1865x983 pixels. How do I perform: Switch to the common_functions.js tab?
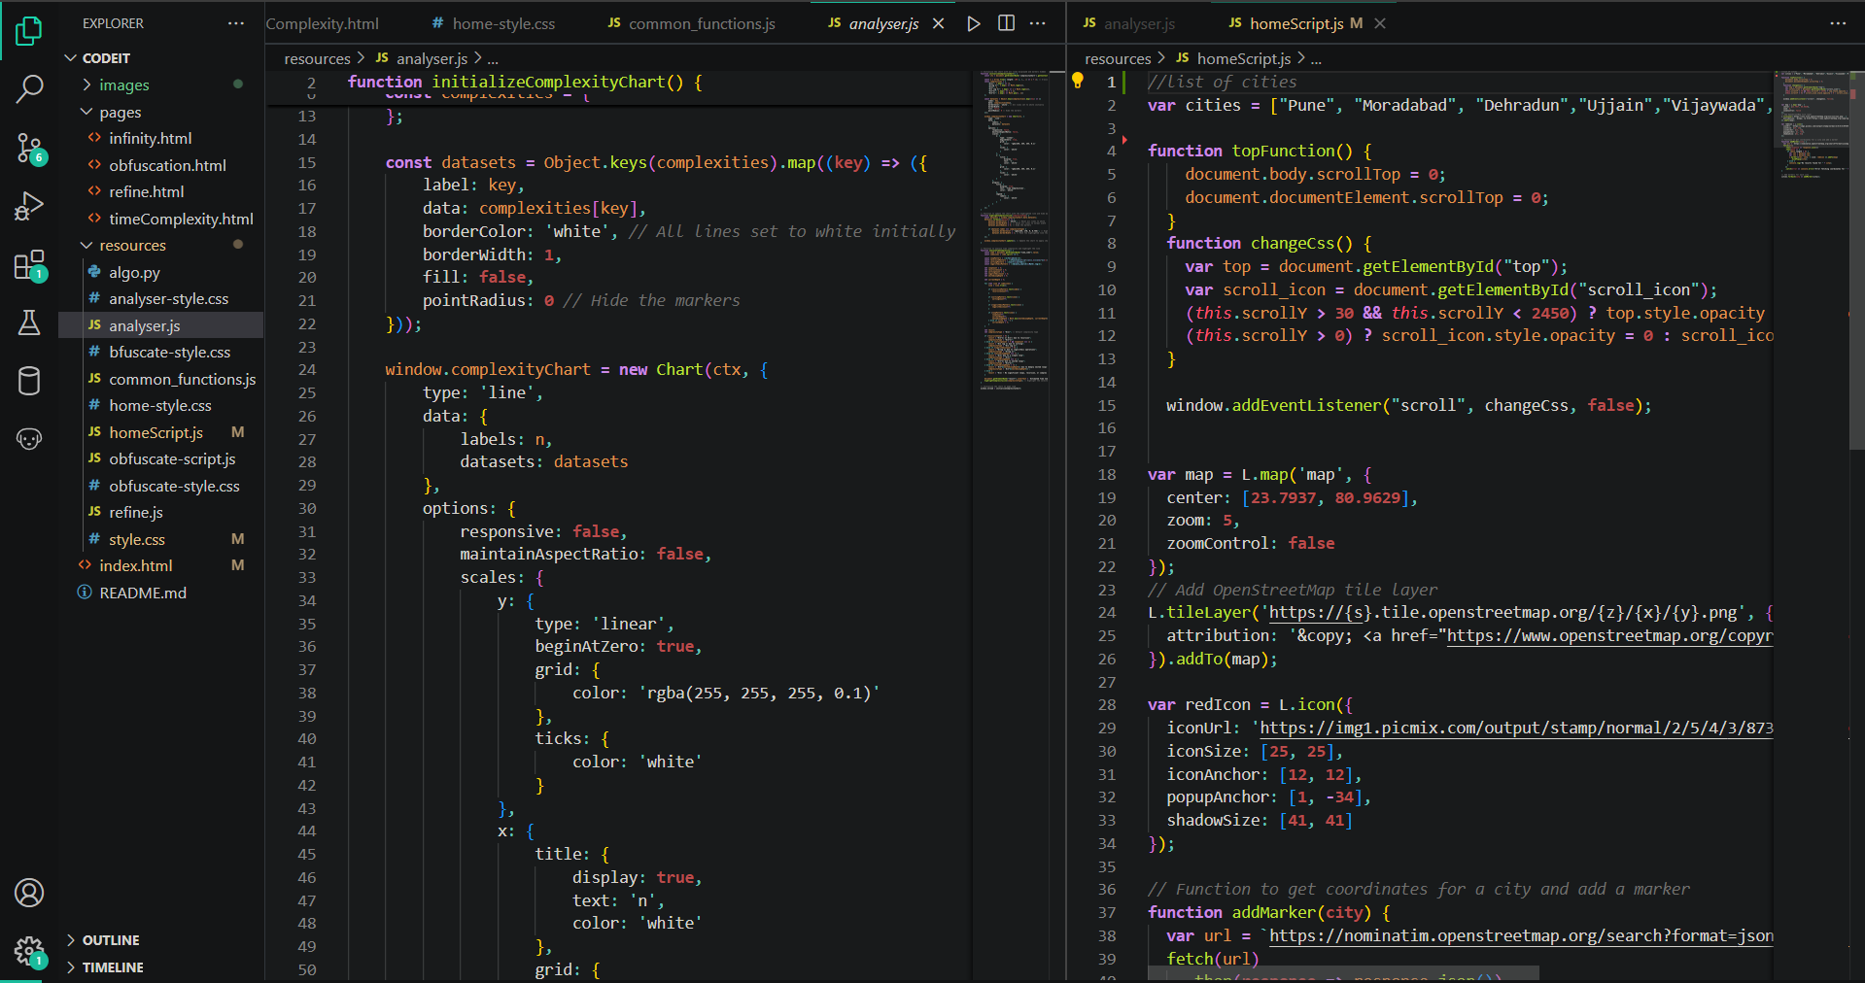pos(701,23)
